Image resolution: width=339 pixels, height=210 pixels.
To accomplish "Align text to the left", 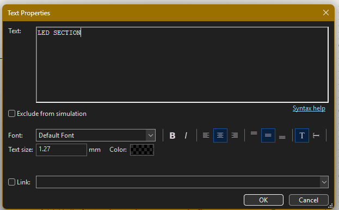I will 206,135.
